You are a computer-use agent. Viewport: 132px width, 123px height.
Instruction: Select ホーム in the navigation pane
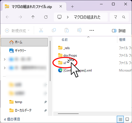[x=24, y=42]
